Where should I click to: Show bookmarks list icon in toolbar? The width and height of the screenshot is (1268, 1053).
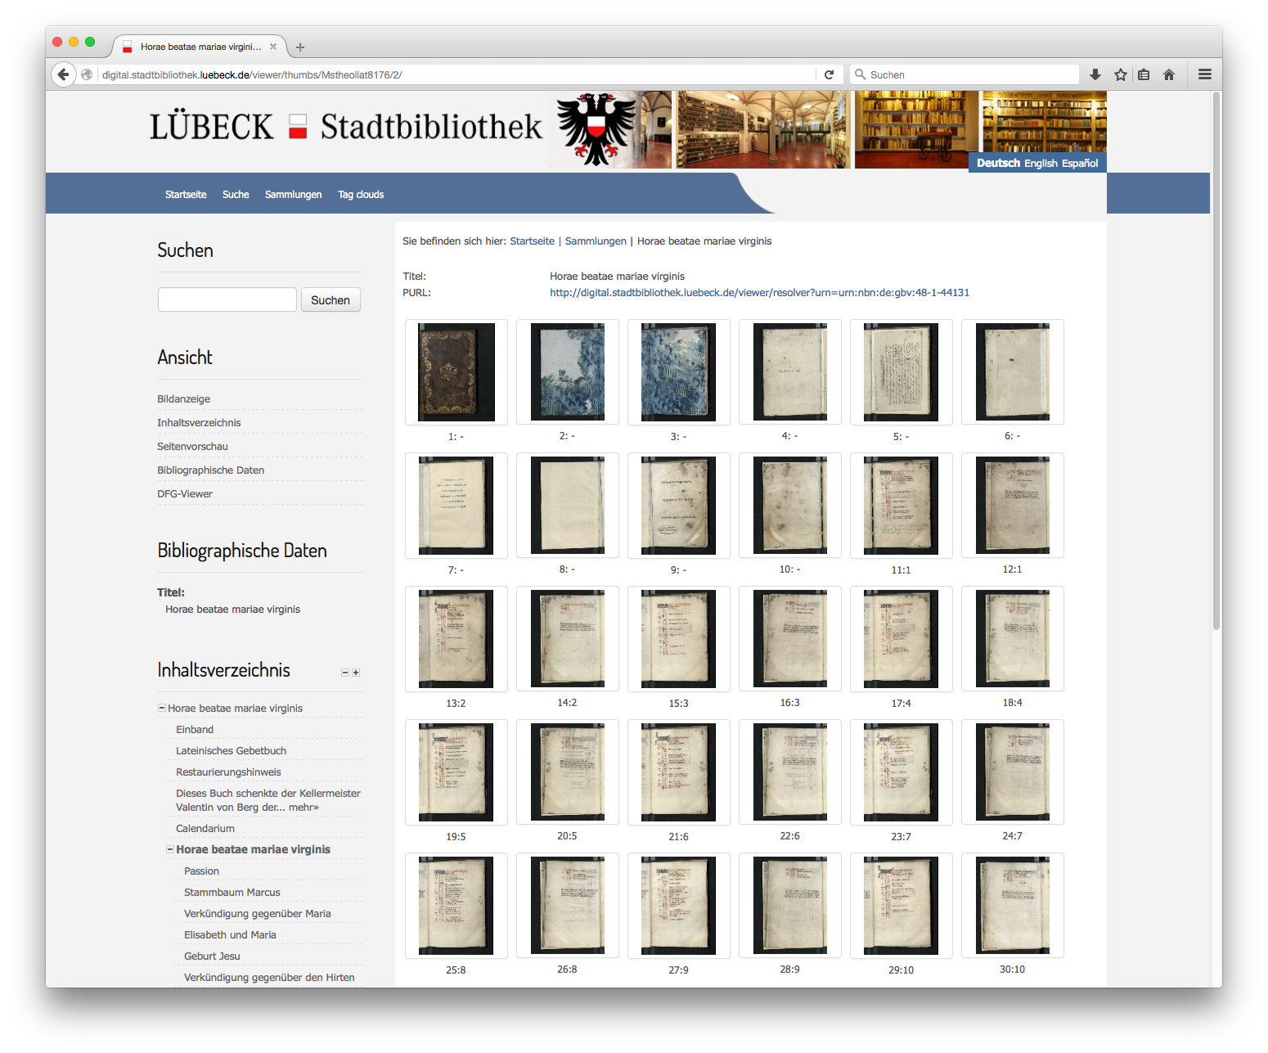pos(1144,74)
